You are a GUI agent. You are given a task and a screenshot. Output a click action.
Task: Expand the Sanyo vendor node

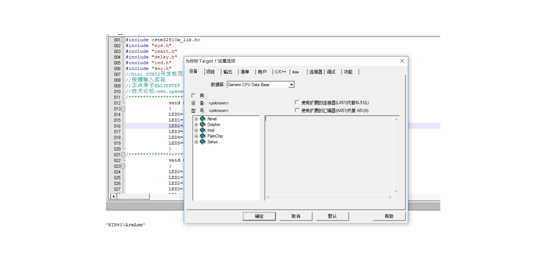(x=196, y=142)
